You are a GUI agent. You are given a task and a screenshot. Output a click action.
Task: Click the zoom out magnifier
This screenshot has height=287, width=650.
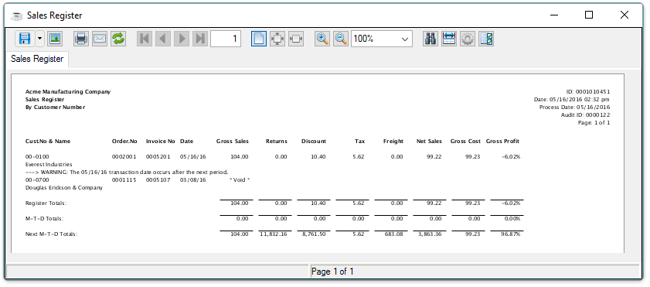pos(341,39)
